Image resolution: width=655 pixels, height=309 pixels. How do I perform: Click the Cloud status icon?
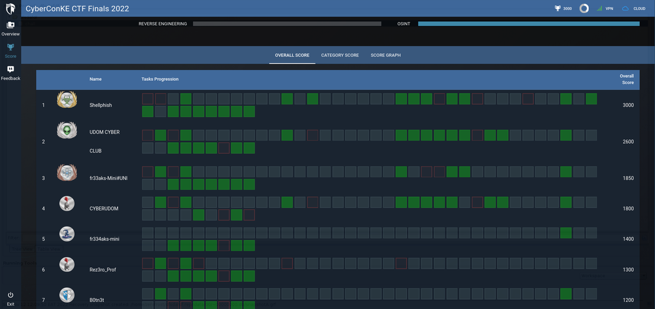tap(625, 9)
